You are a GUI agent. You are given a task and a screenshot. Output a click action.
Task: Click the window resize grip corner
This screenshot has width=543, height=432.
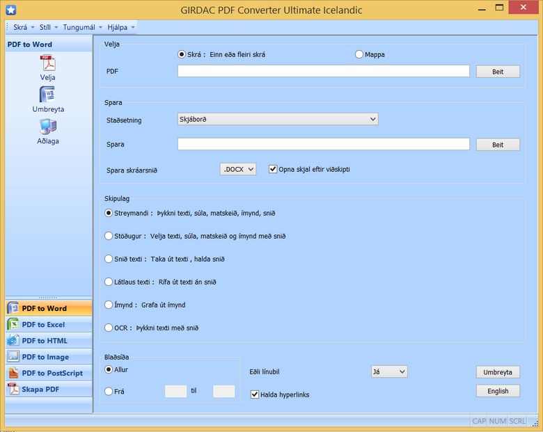tap(535, 423)
